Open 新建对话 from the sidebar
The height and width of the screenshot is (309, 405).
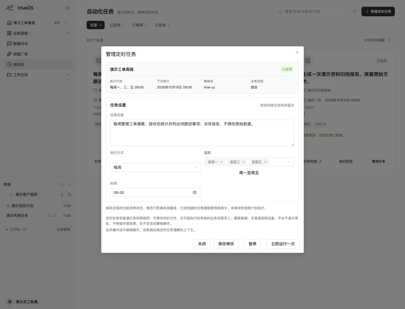click(x=38, y=44)
